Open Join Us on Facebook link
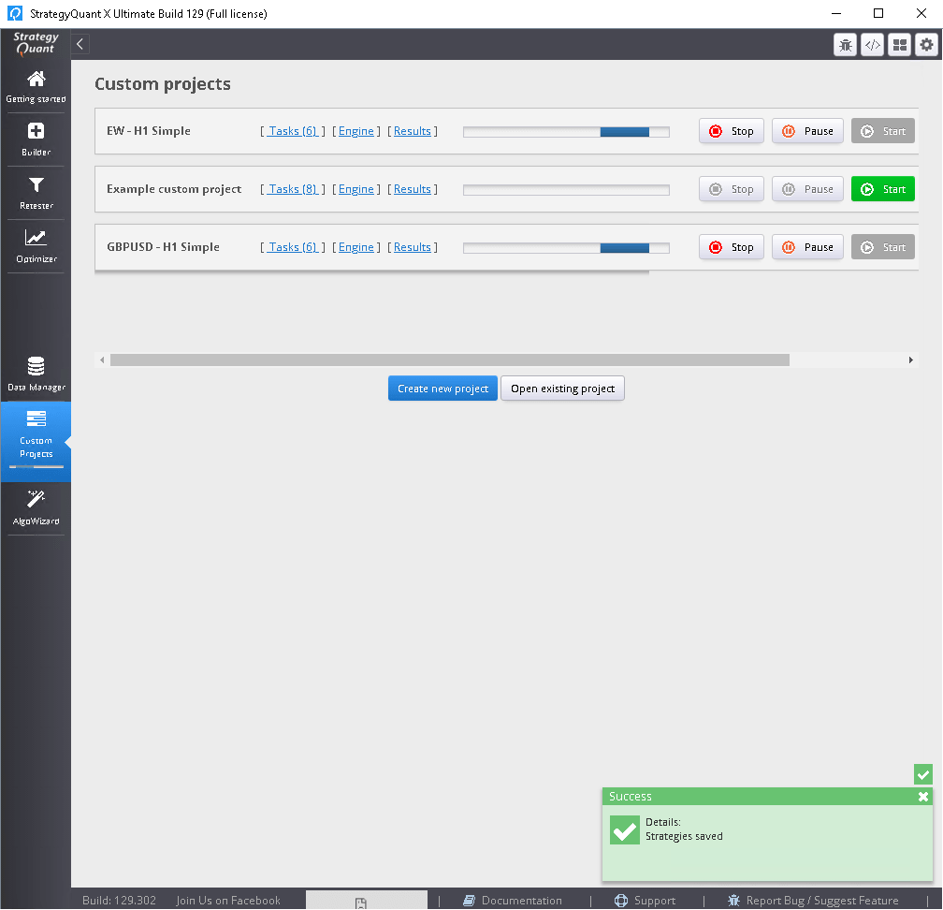 click(228, 901)
